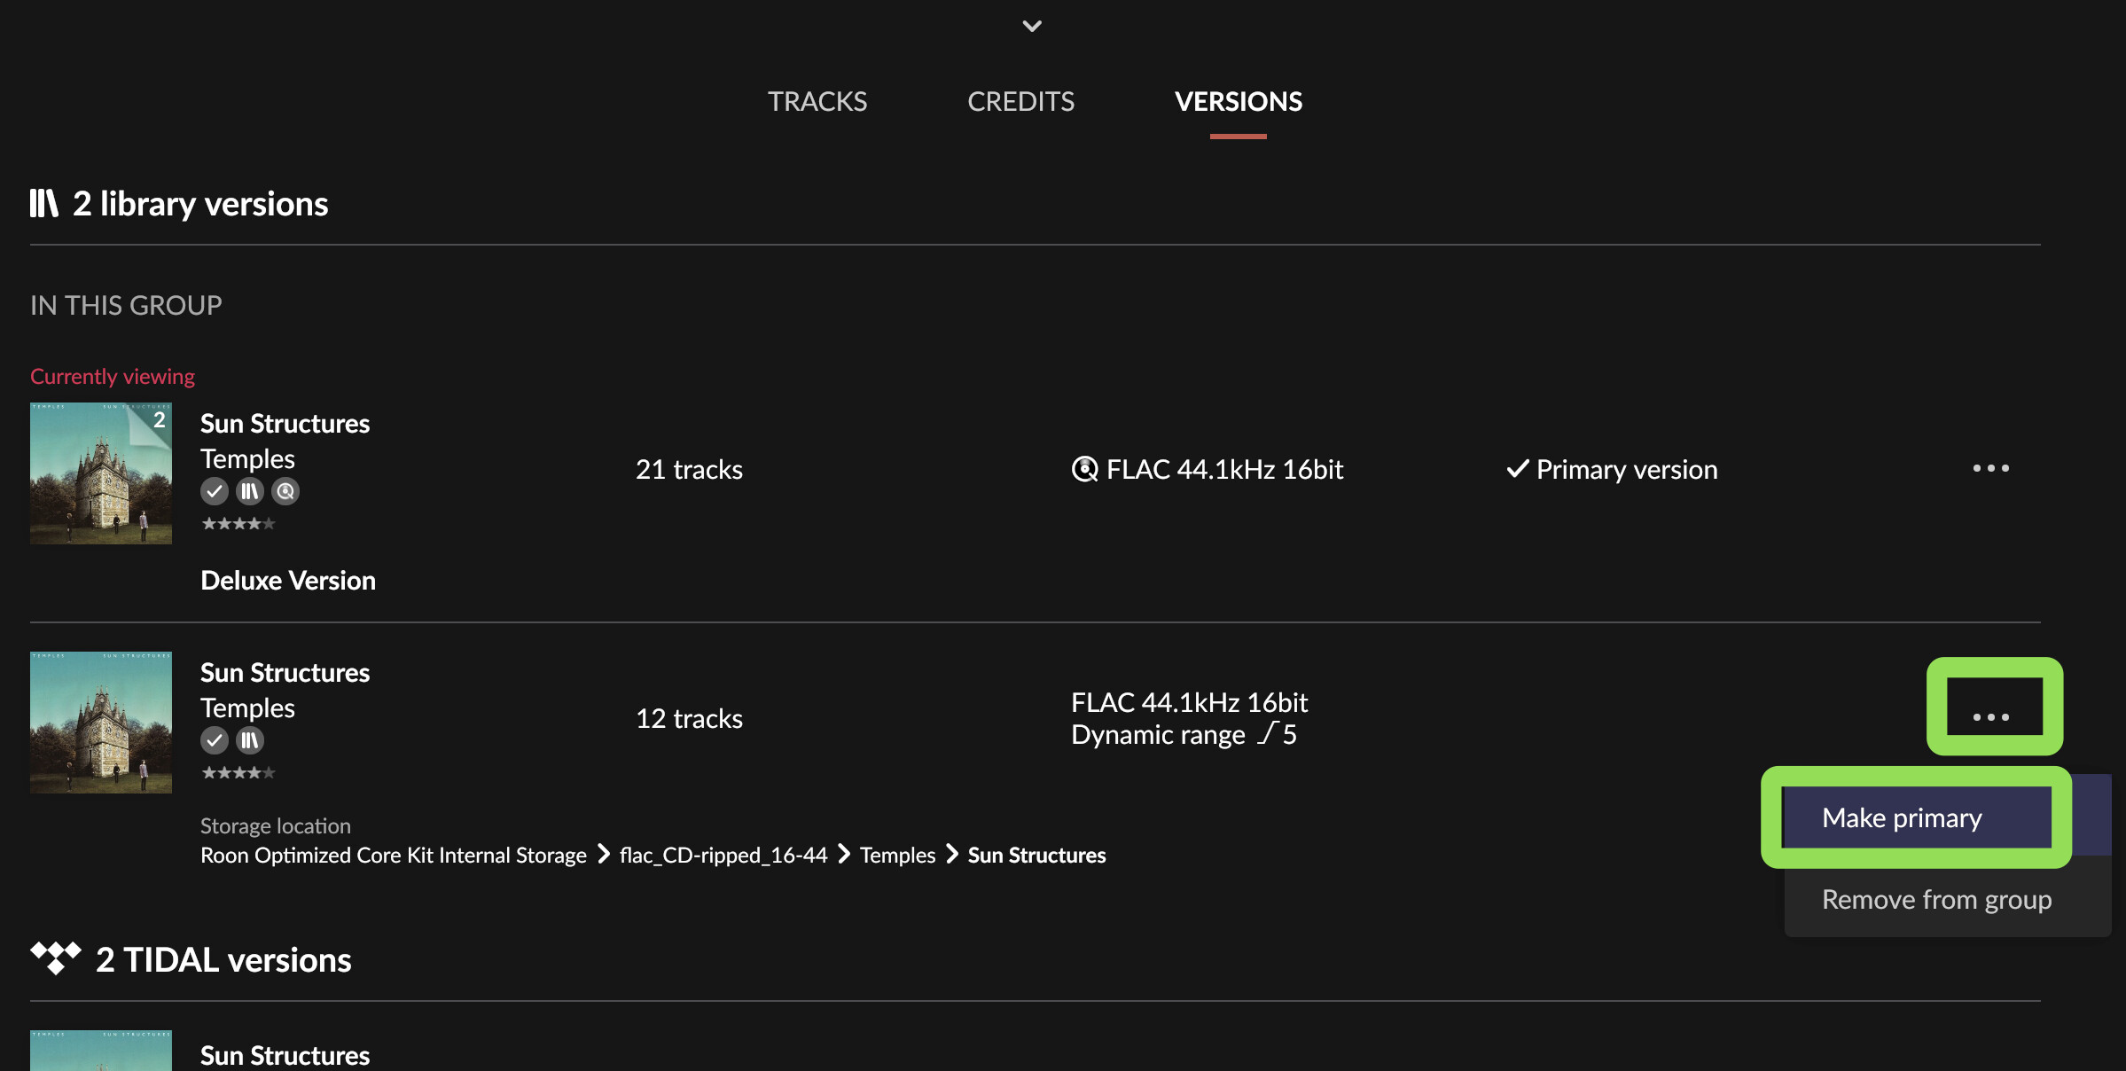Click the Deluxe album disc badge icon
The image size is (2126, 1071).
285,491
